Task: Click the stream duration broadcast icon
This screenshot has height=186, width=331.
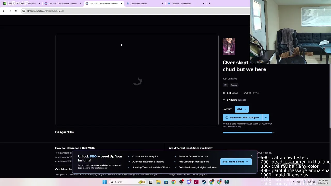Action: click(x=224, y=100)
